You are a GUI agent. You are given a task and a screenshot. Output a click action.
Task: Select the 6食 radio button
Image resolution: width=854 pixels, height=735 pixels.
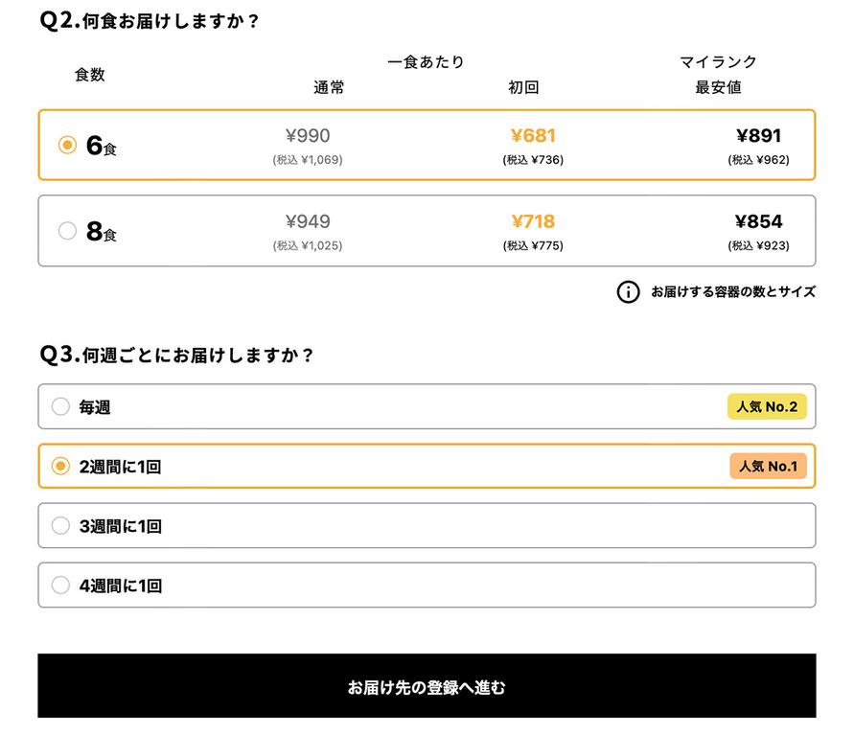pyautogui.click(x=67, y=146)
